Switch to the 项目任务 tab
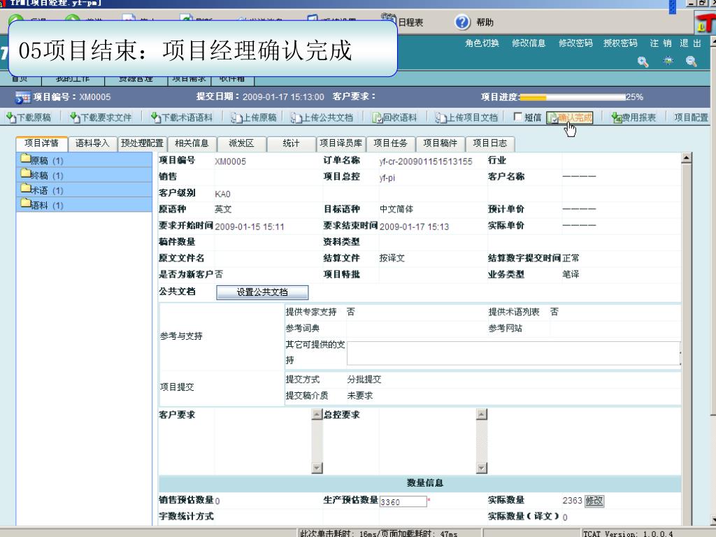Screen dimensions: 716x537 (390, 143)
